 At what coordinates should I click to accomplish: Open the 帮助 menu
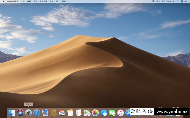64,1
